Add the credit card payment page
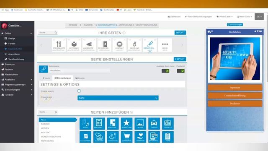Viewport: 268px width, 151px height. pyautogui.click(x=154, y=137)
